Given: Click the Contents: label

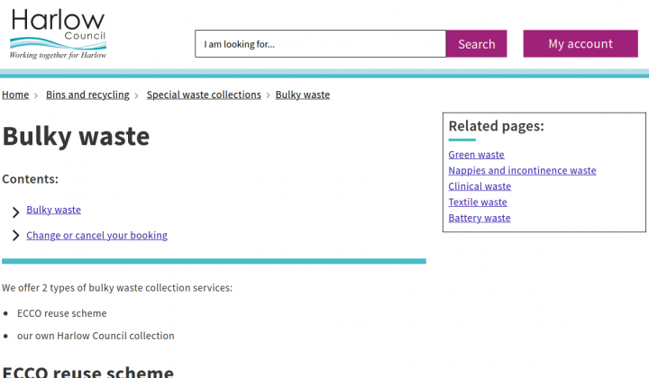Looking at the screenshot, I should 31,179.
